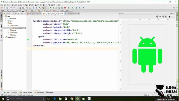Open the Android Monitor tool window

click(26, 92)
